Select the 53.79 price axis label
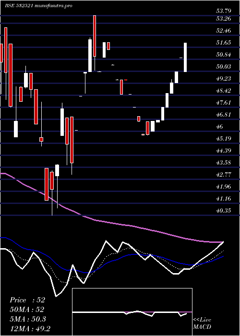 [224, 10]
